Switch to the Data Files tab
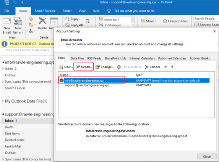The width and height of the screenshot is (219, 162). (x=77, y=58)
